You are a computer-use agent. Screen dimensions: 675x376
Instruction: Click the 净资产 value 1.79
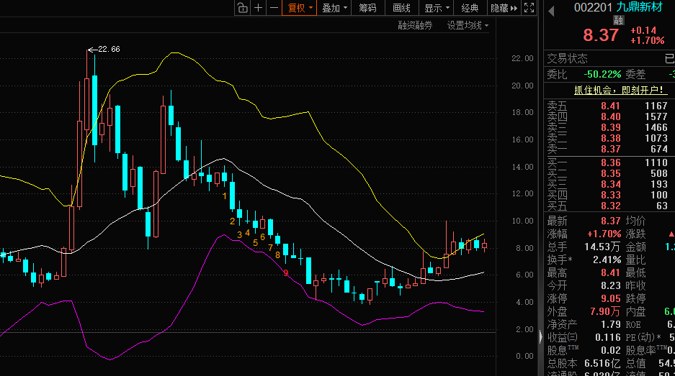(x=610, y=324)
